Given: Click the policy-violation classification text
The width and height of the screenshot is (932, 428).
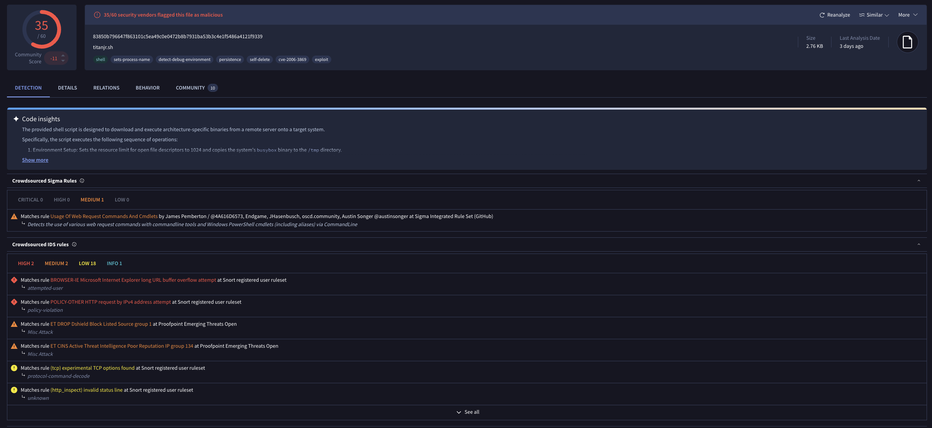Looking at the screenshot, I should (x=45, y=310).
